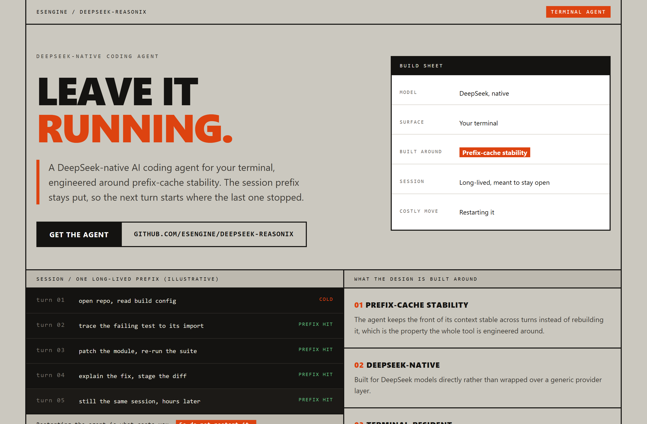The width and height of the screenshot is (647, 424).
Task: Click the 02 DEEPSEEK-NATIVE heading
Action: click(x=397, y=365)
